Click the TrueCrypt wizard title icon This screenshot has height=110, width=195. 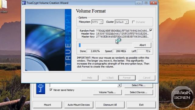[x=24, y=3]
